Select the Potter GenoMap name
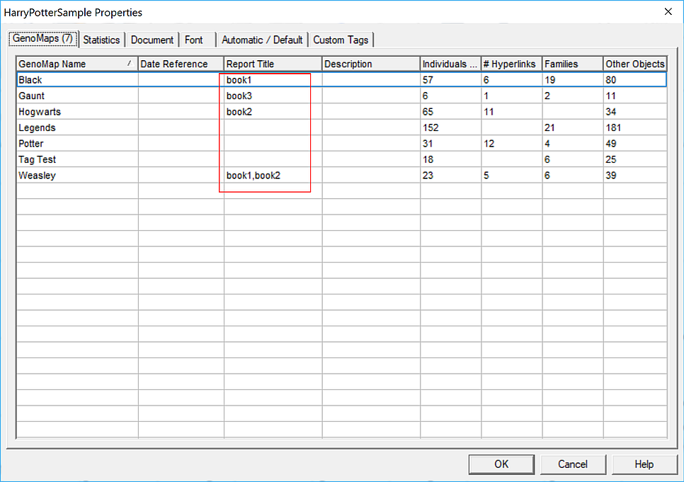The image size is (684, 482). coord(31,144)
